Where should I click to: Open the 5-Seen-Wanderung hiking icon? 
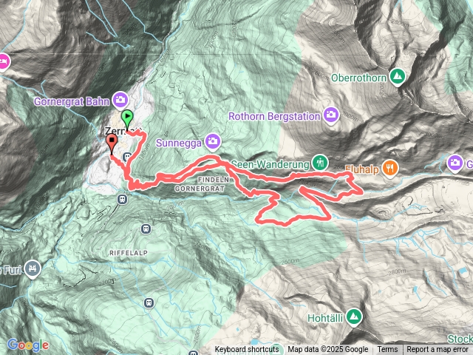(320, 163)
